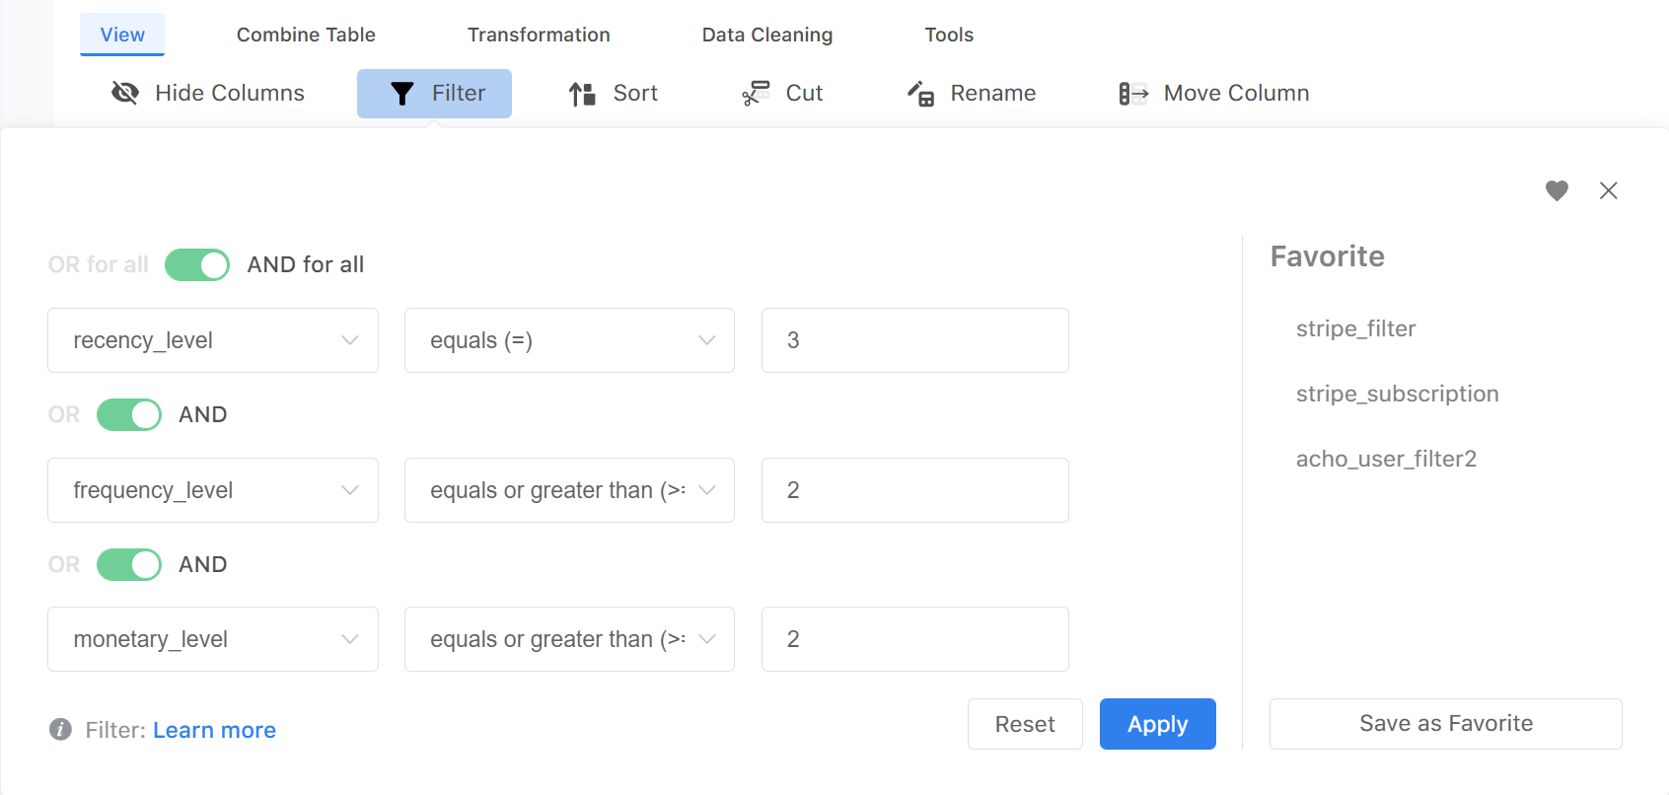Click the Hide Columns eye-slash icon
Screen dimensions: 1669x795
point(125,93)
